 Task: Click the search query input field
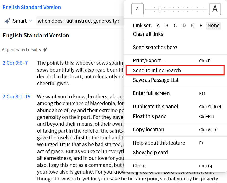tap(80, 21)
